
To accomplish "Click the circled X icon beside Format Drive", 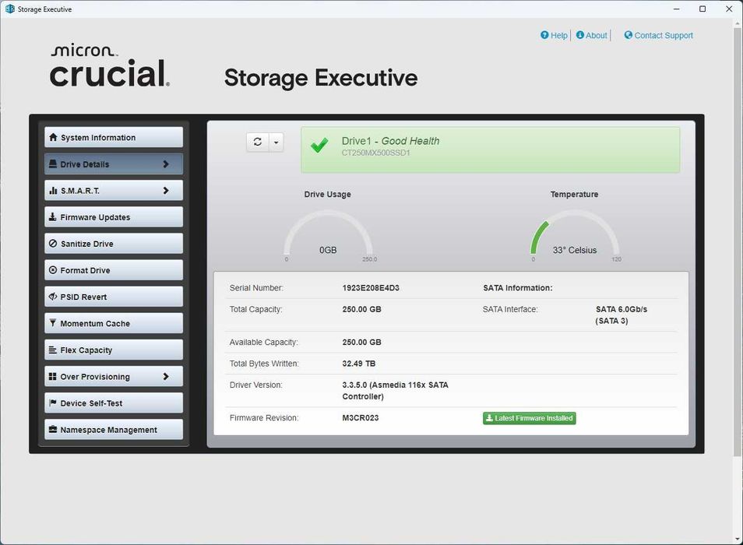I will coord(53,270).
